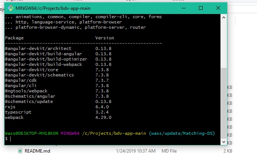Screen dimensions: 257x156
Task: Click @angular-devkit/build-webpack package line
Action: click(x=58, y=64)
